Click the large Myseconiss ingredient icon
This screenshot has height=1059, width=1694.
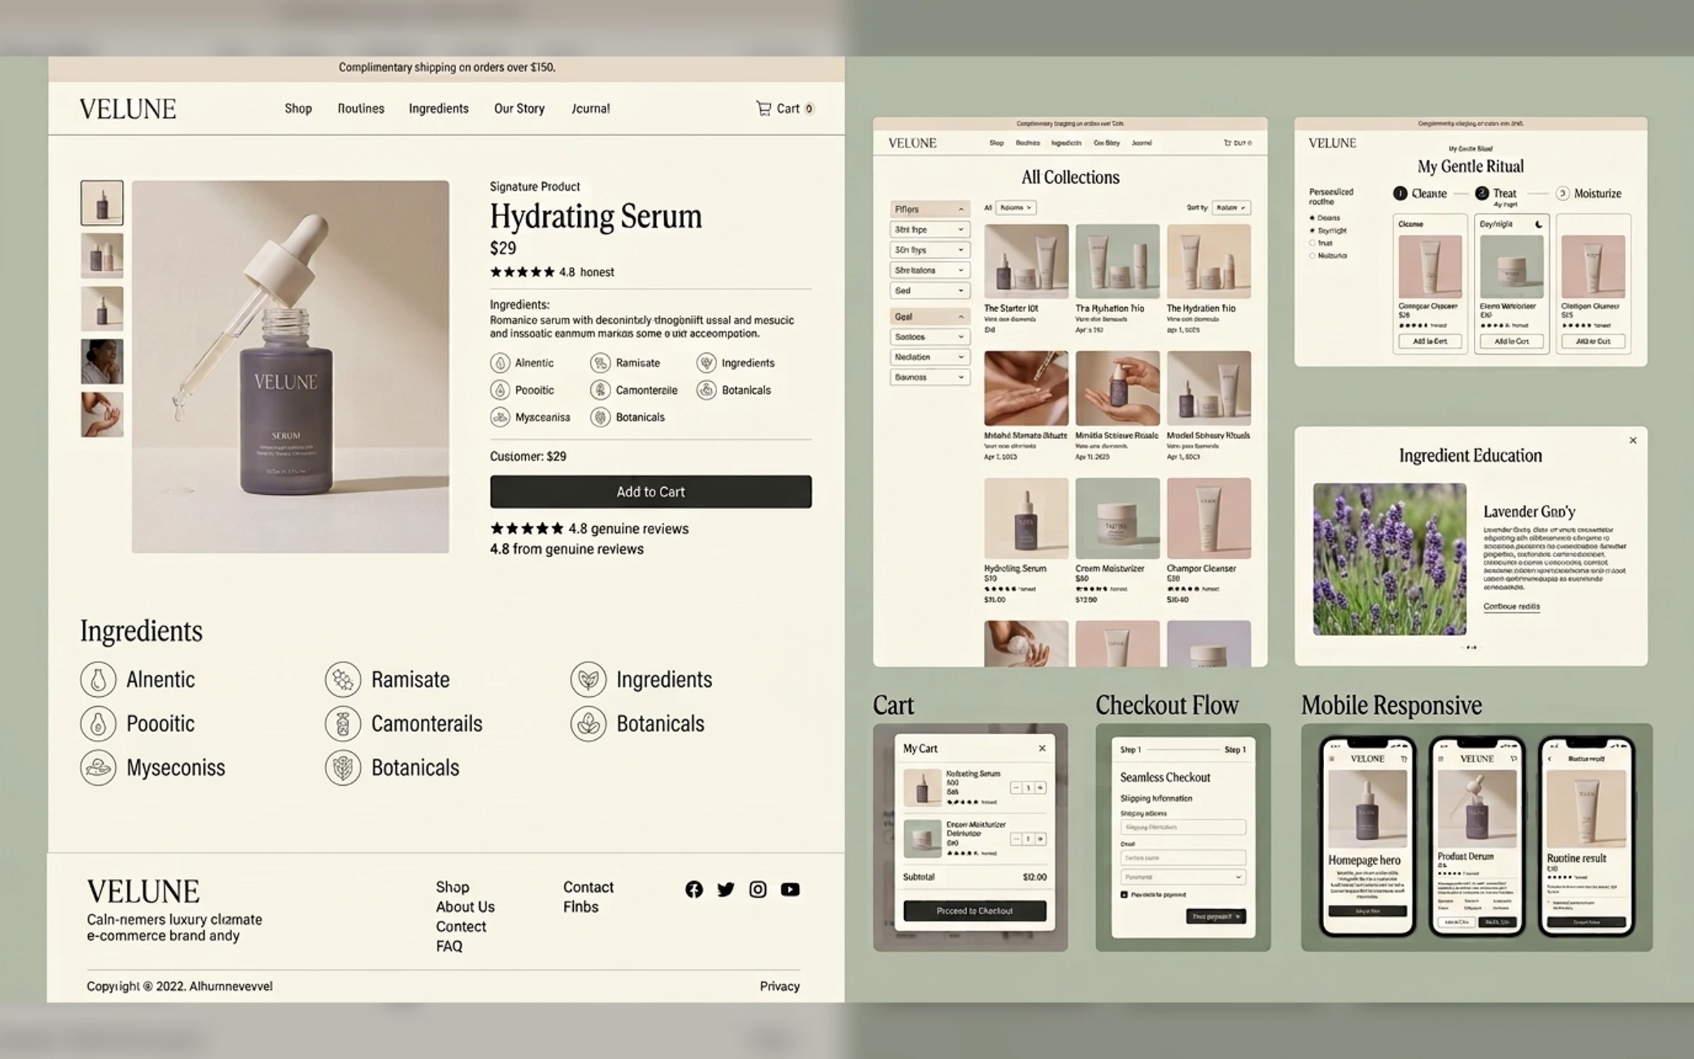pyautogui.click(x=98, y=767)
